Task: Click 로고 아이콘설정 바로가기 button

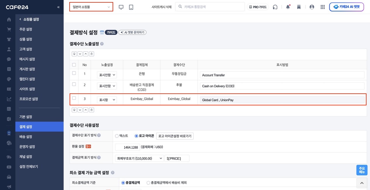Action: point(175,136)
